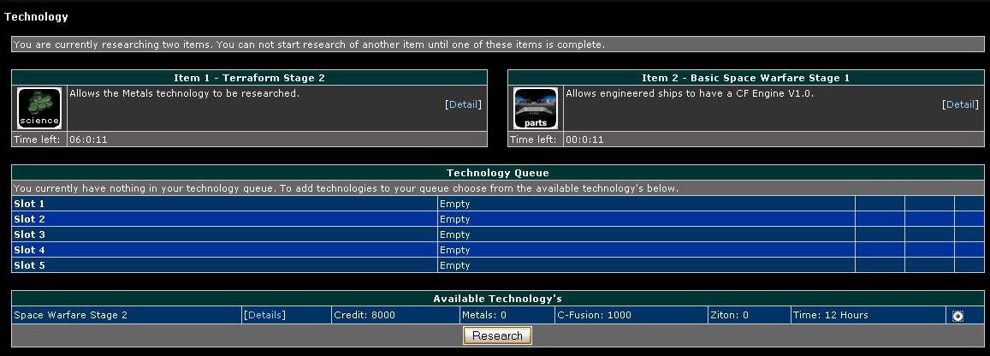
Task: Click the Credit: 8000 cost cell
Action: pos(365,315)
